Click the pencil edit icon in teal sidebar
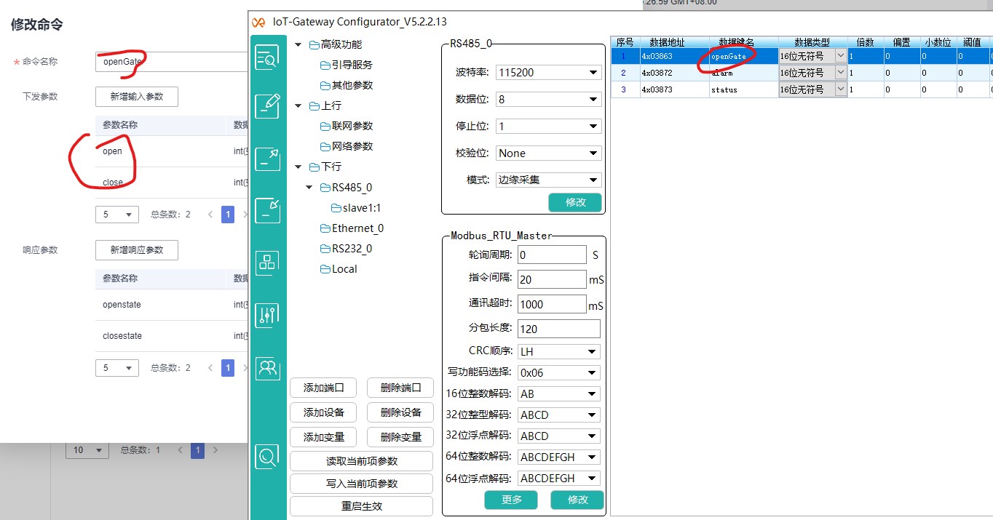 click(x=267, y=106)
